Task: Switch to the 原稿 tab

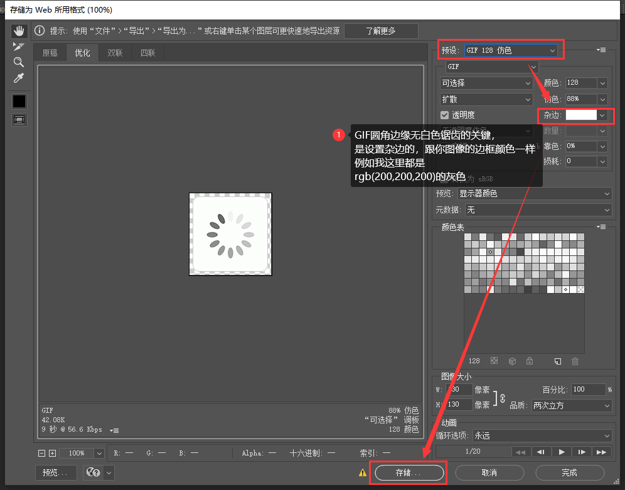Action: coord(50,53)
